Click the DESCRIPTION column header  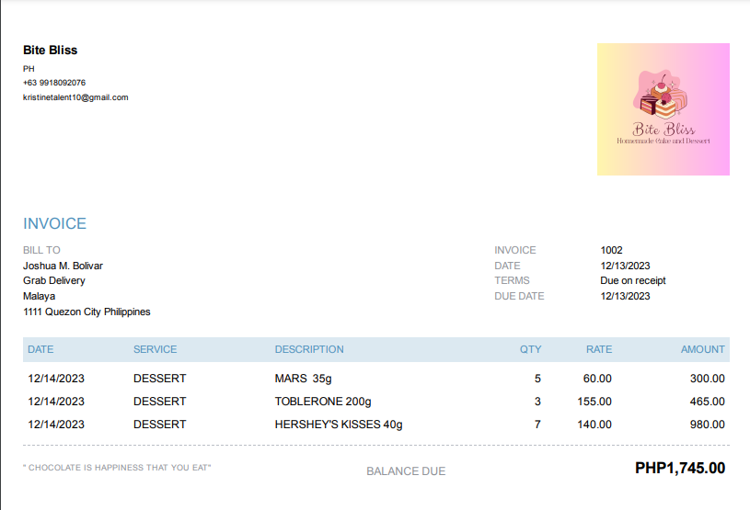pos(309,349)
